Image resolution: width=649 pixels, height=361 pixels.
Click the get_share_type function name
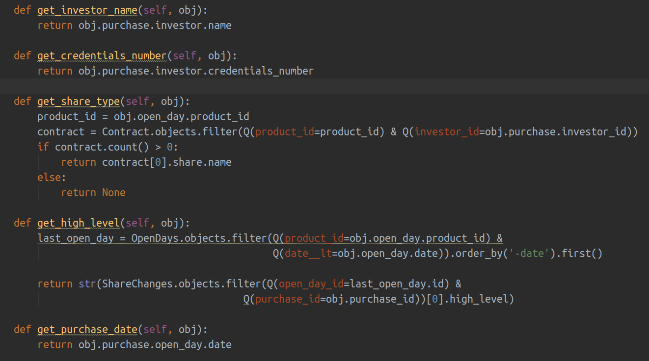coord(79,101)
